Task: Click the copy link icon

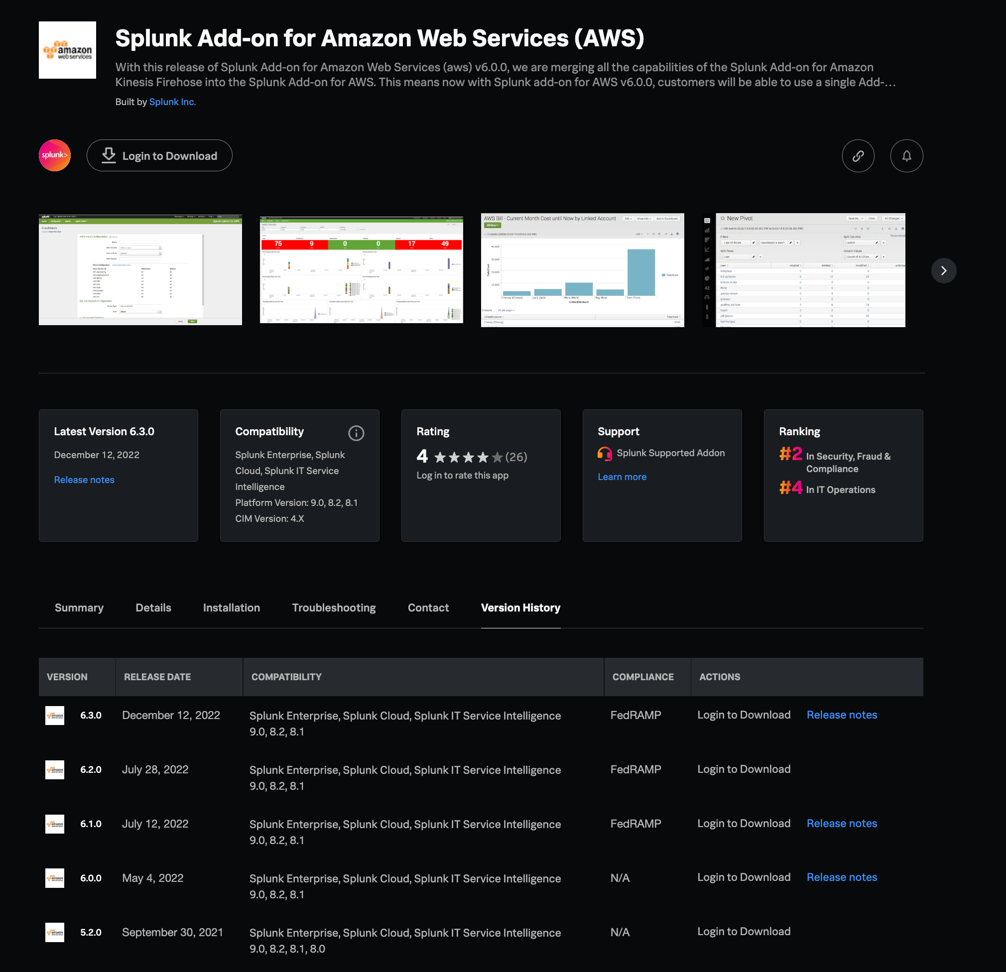Action: pyautogui.click(x=858, y=156)
